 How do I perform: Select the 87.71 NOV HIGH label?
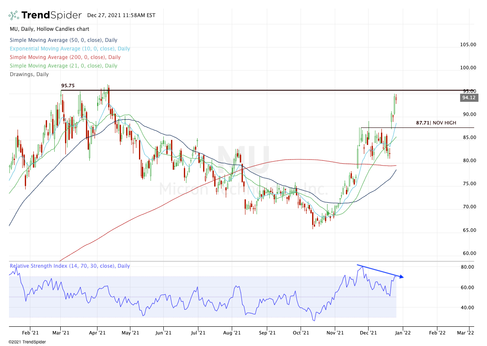pos(436,123)
